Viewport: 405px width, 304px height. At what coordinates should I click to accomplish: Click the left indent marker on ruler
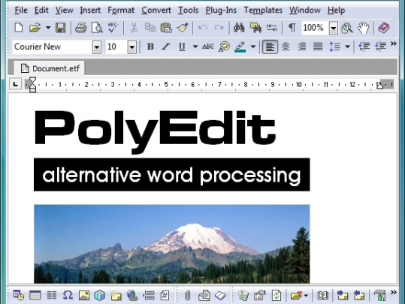tap(32, 88)
